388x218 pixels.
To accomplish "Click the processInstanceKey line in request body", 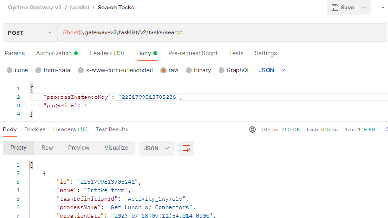I will pyautogui.click(x=113, y=97).
